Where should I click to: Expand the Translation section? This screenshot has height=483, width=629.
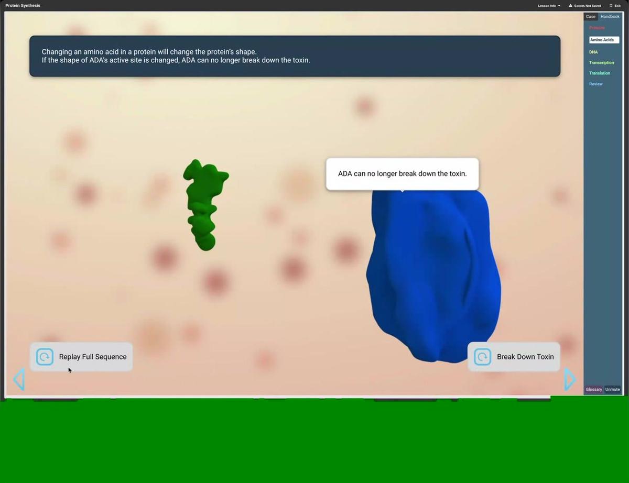pyautogui.click(x=599, y=73)
